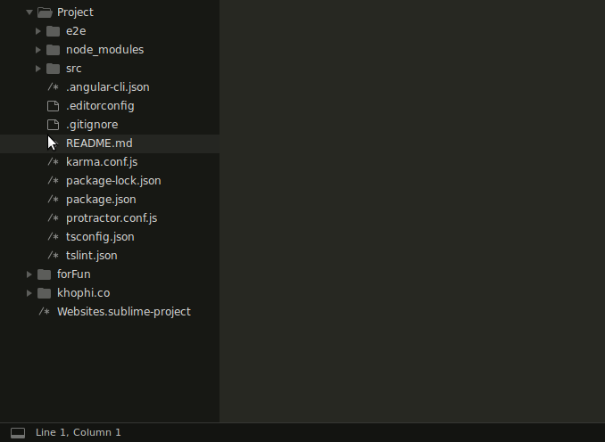Click the .gitignore file icon
Image resolution: width=605 pixels, height=442 pixels.
pyautogui.click(x=53, y=125)
